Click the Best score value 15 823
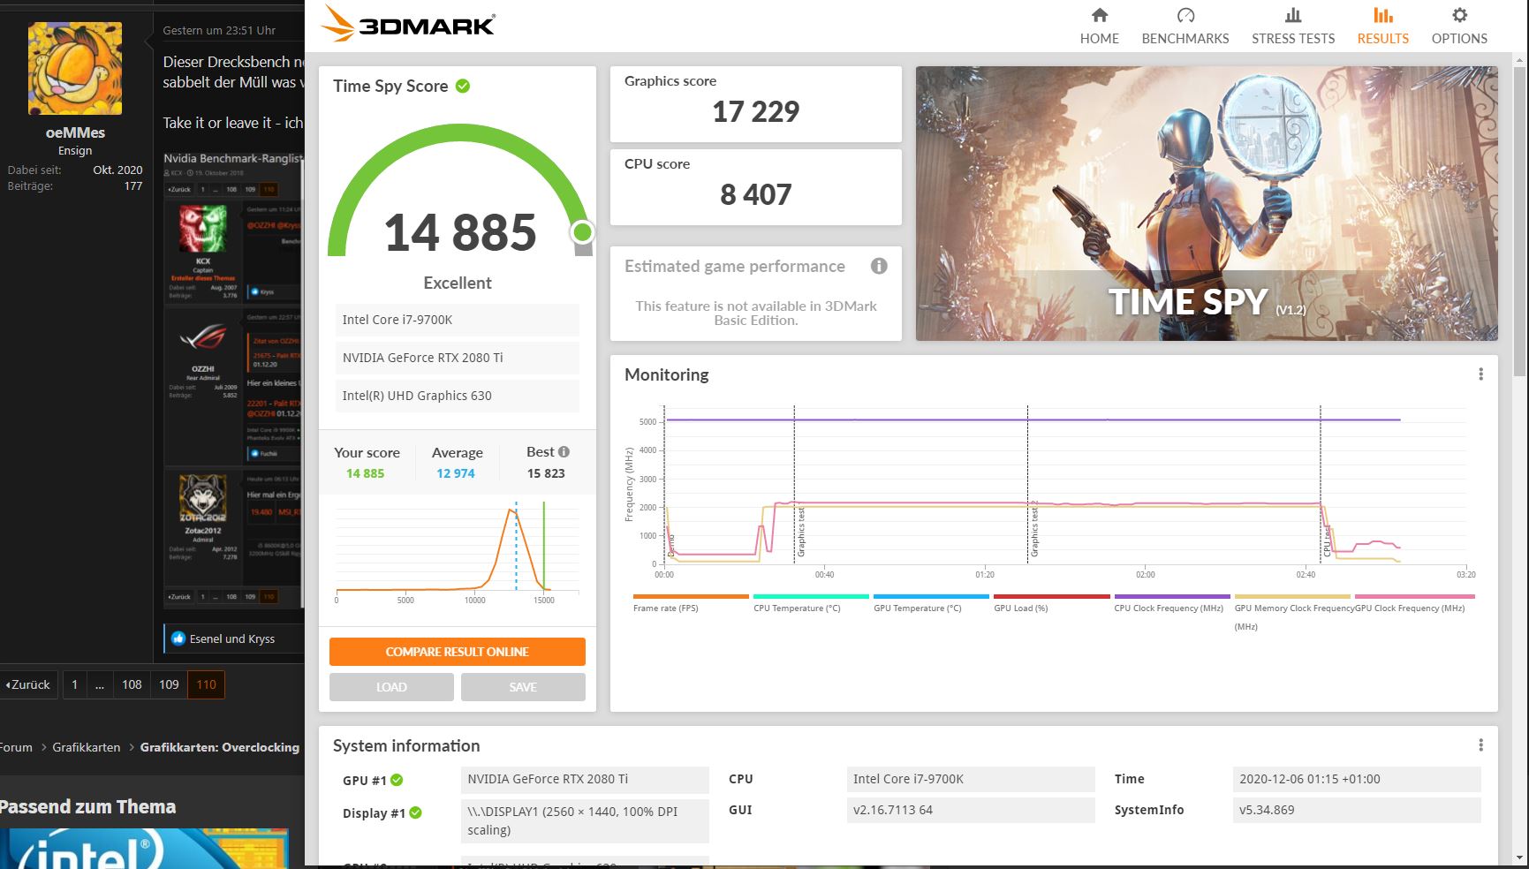 click(x=546, y=473)
